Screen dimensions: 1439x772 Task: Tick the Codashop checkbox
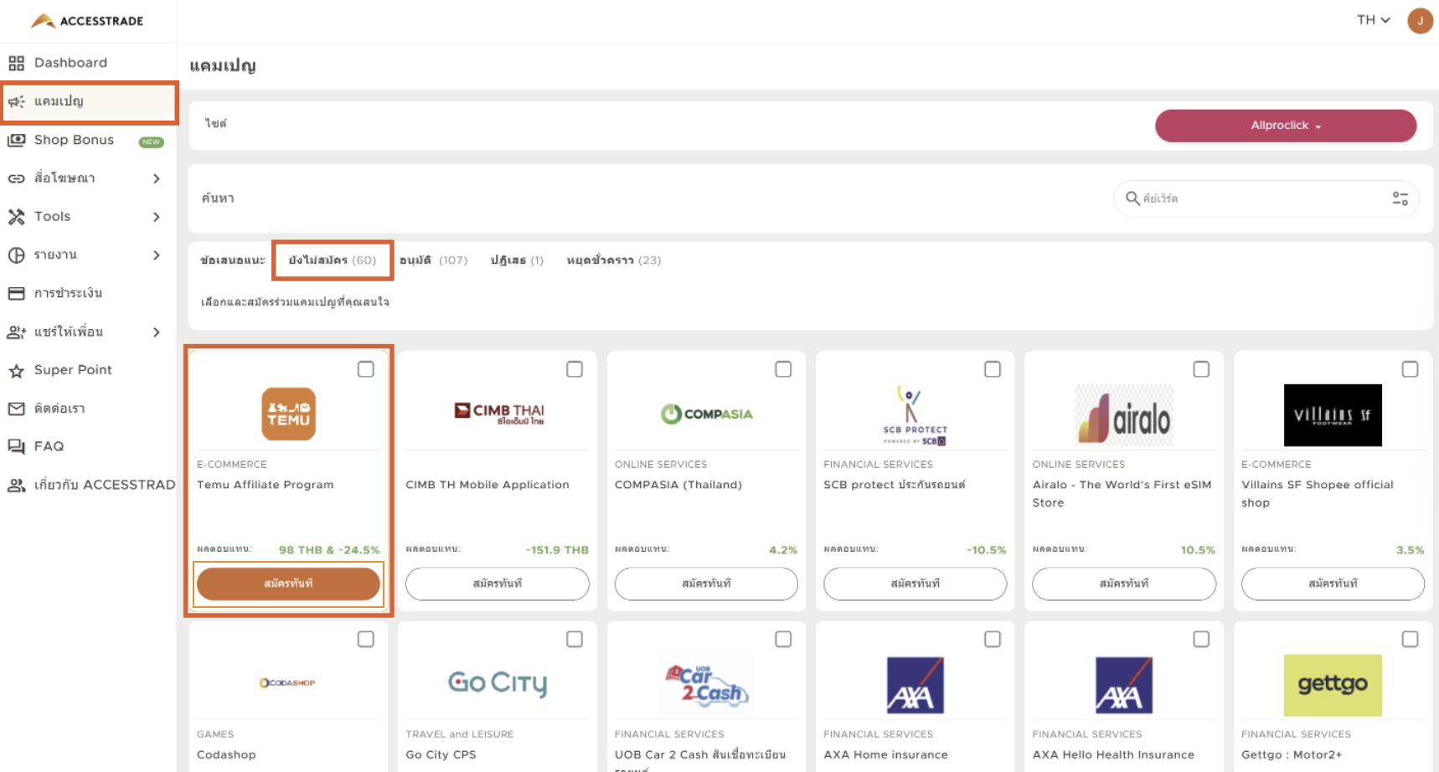366,639
